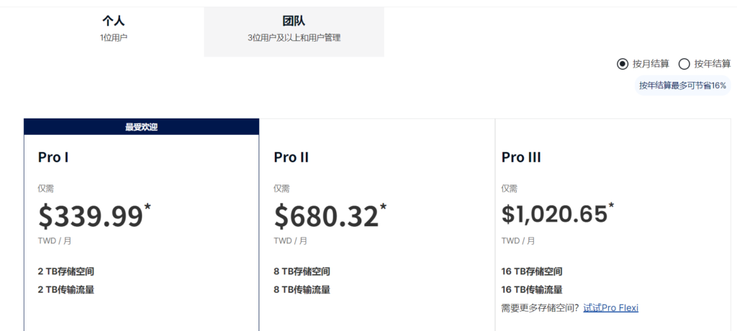Click the 按年结算最多可节省16% badge
The image size is (737, 331).
coord(682,85)
